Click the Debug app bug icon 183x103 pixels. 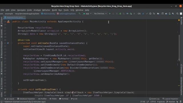120,14
